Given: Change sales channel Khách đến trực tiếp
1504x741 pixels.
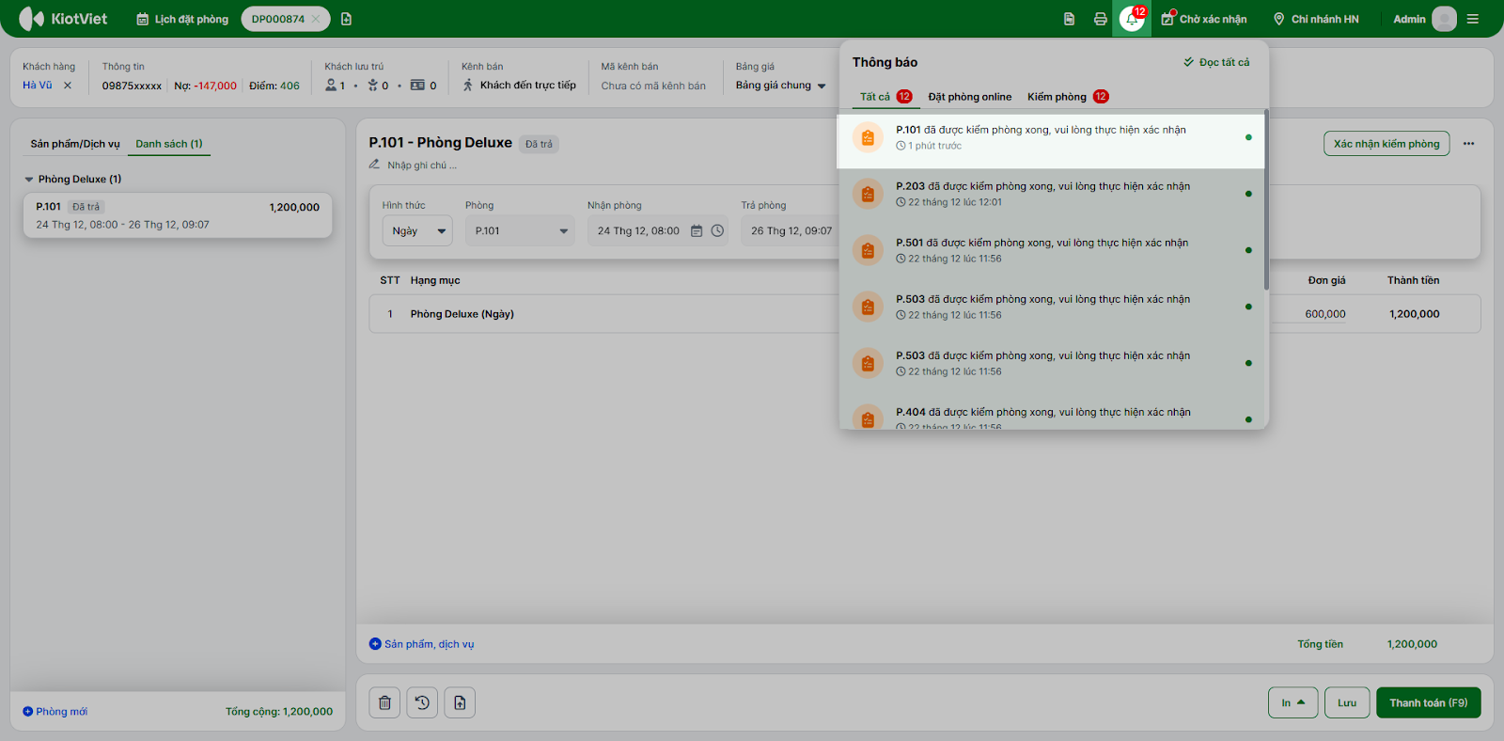Looking at the screenshot, I should 527,86.
